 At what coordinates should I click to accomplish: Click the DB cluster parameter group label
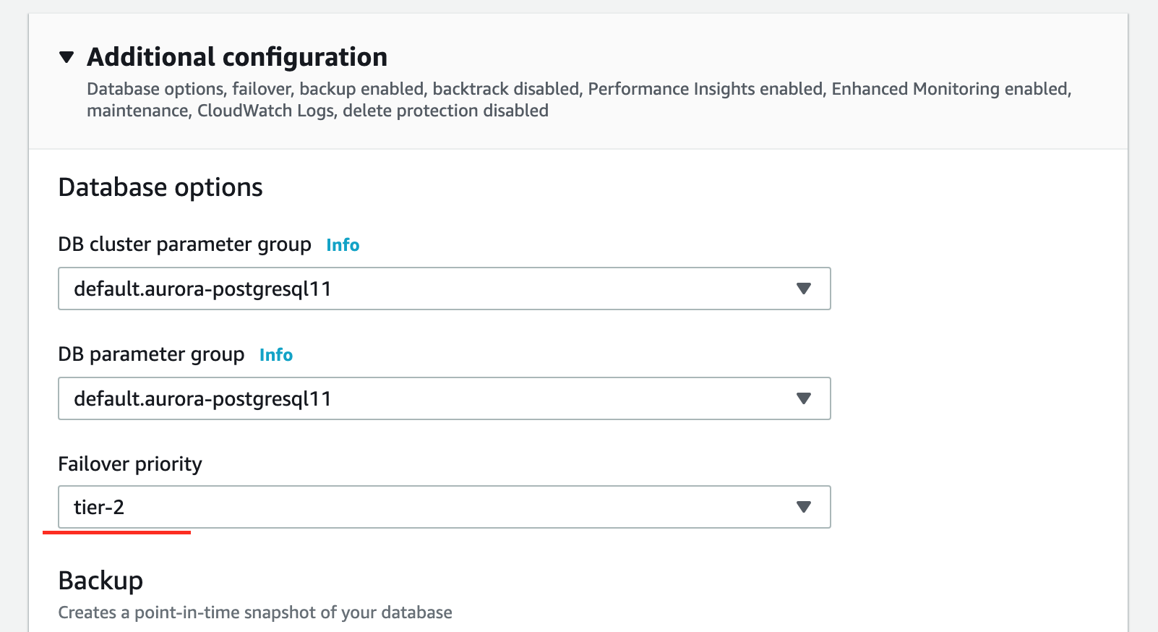pos(184,244)
